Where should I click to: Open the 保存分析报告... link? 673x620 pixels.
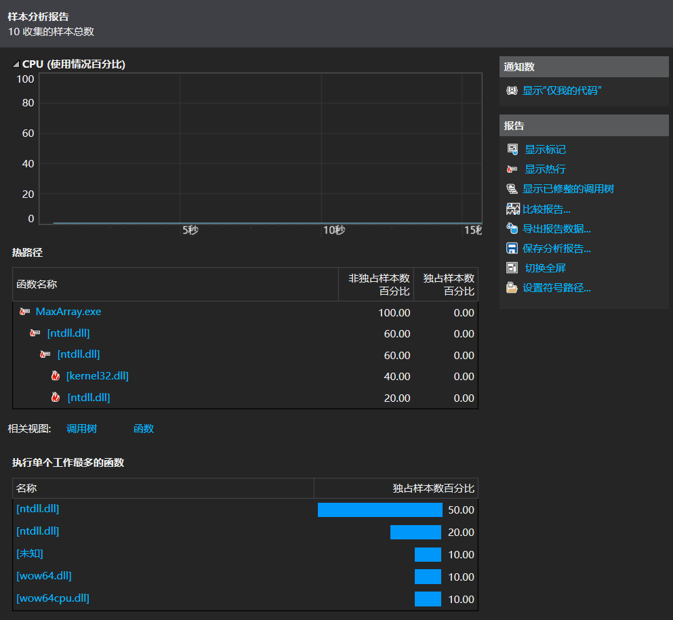556,249
